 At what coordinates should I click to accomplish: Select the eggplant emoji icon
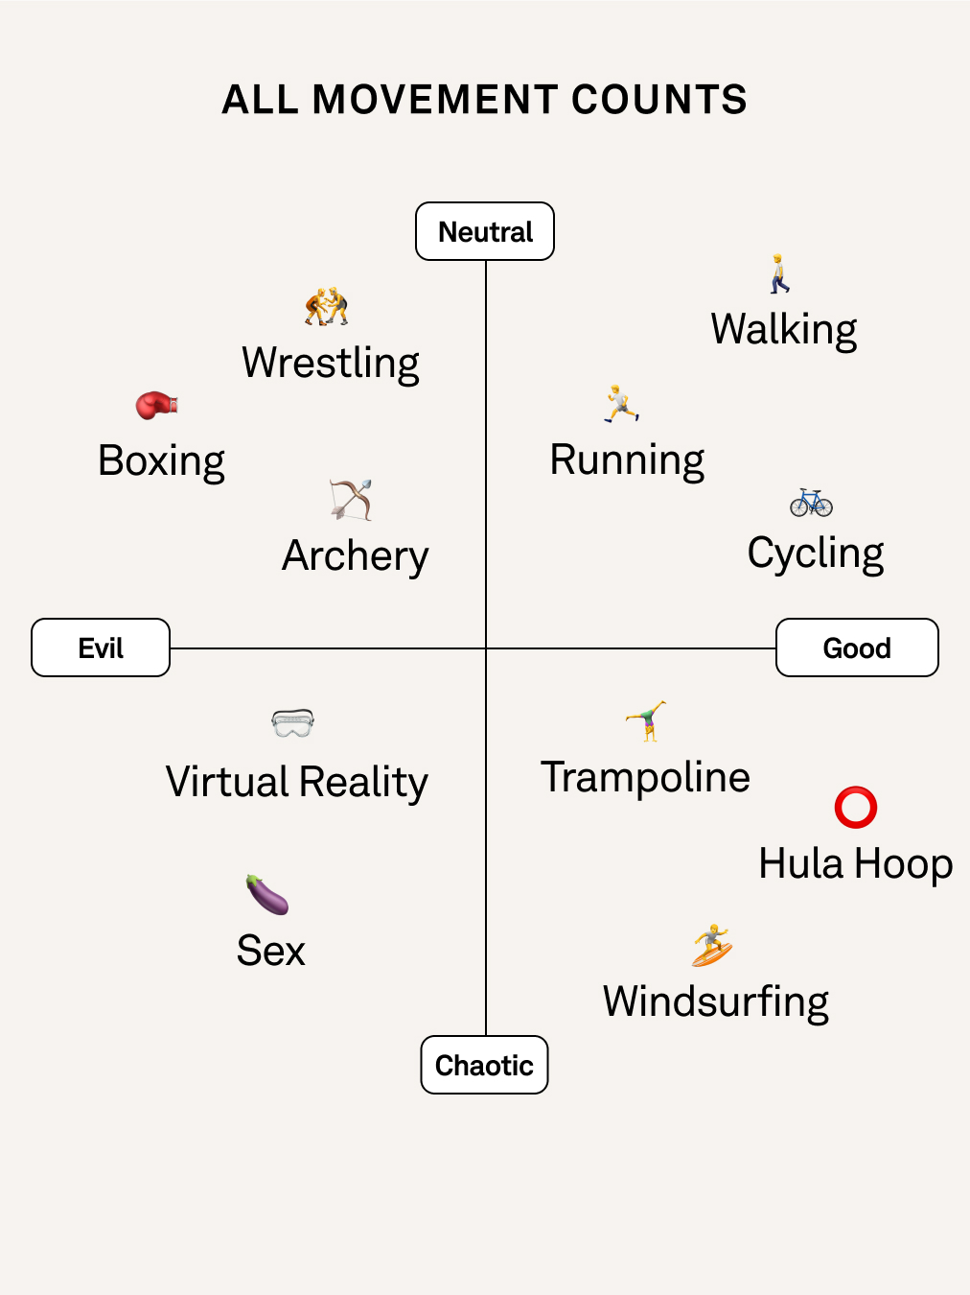point(267,894)
